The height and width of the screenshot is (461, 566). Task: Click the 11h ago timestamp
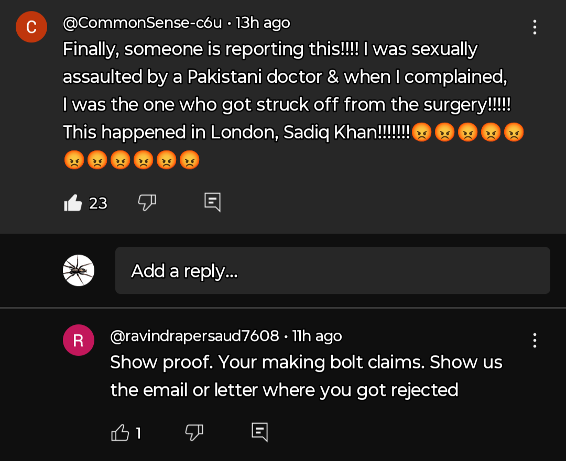(317, 336)
